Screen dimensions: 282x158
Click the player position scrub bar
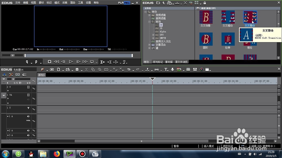tap(79, 56)
